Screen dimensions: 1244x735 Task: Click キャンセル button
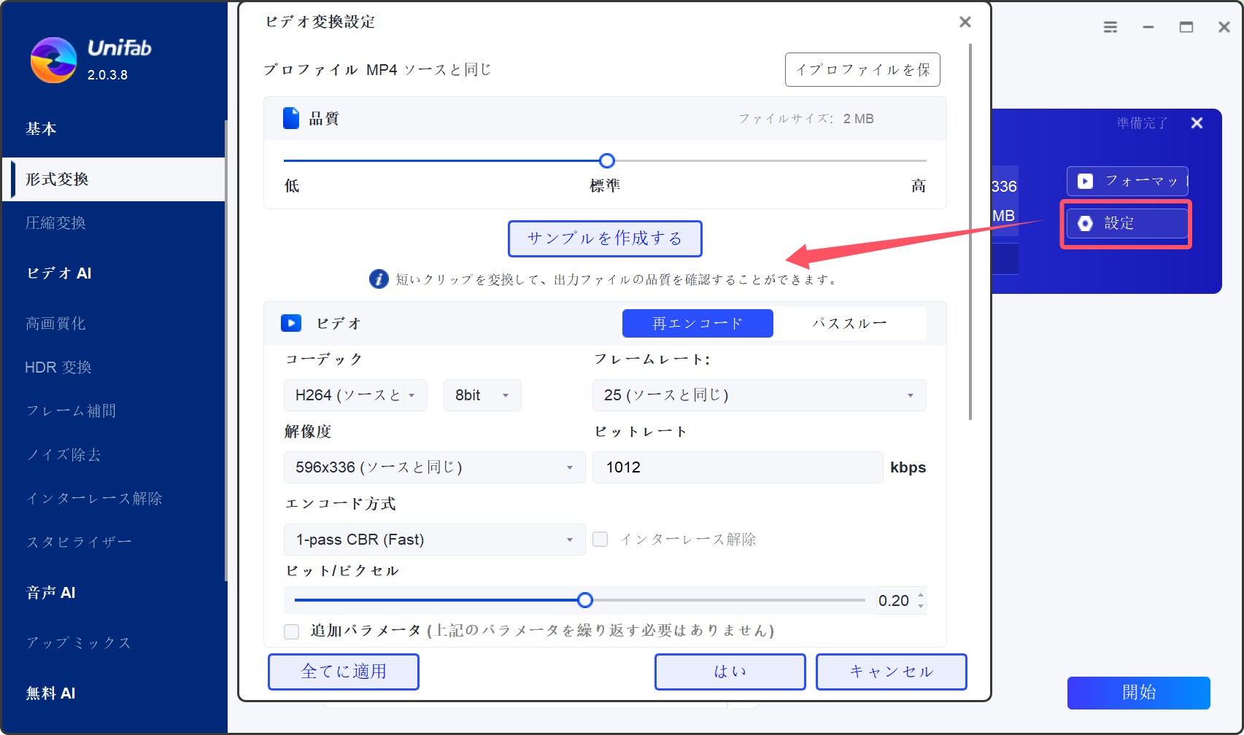pyautogui.click(x=892, y=672)
